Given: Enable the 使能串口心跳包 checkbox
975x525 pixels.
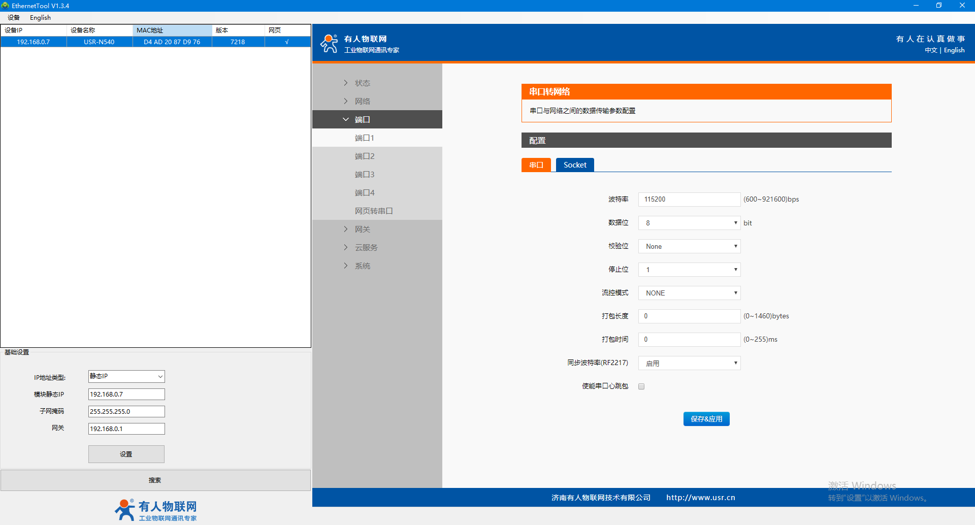Looking at the screenshot, I should 641,386.
